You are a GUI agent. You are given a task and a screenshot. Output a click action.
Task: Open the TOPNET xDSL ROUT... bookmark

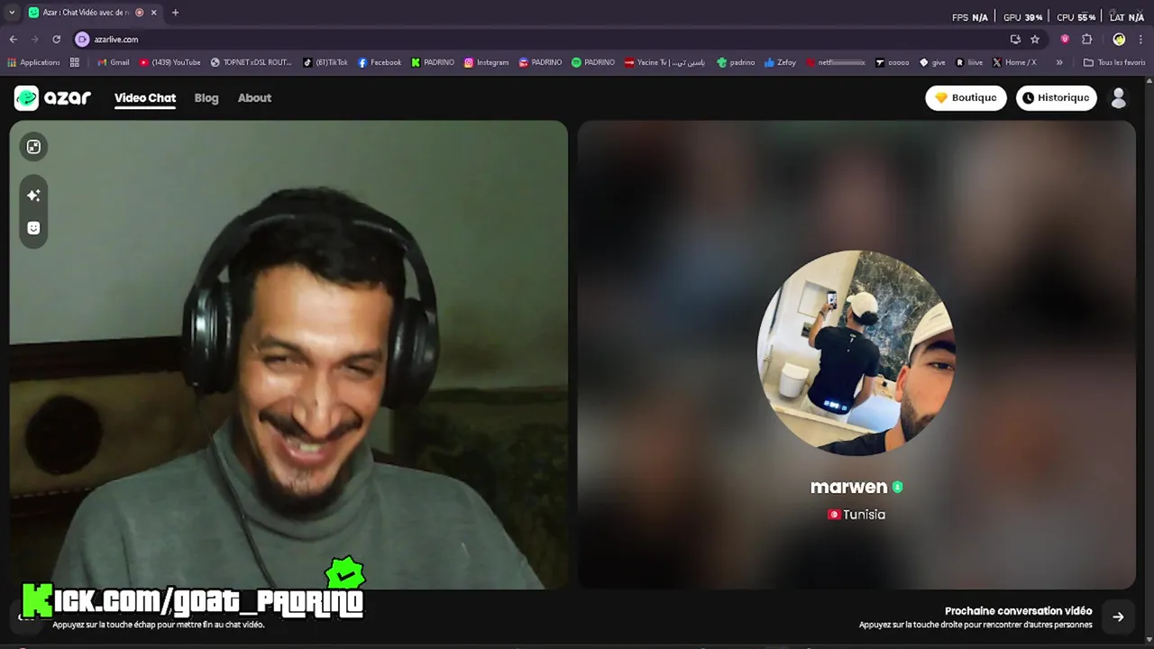pos(252,62)
